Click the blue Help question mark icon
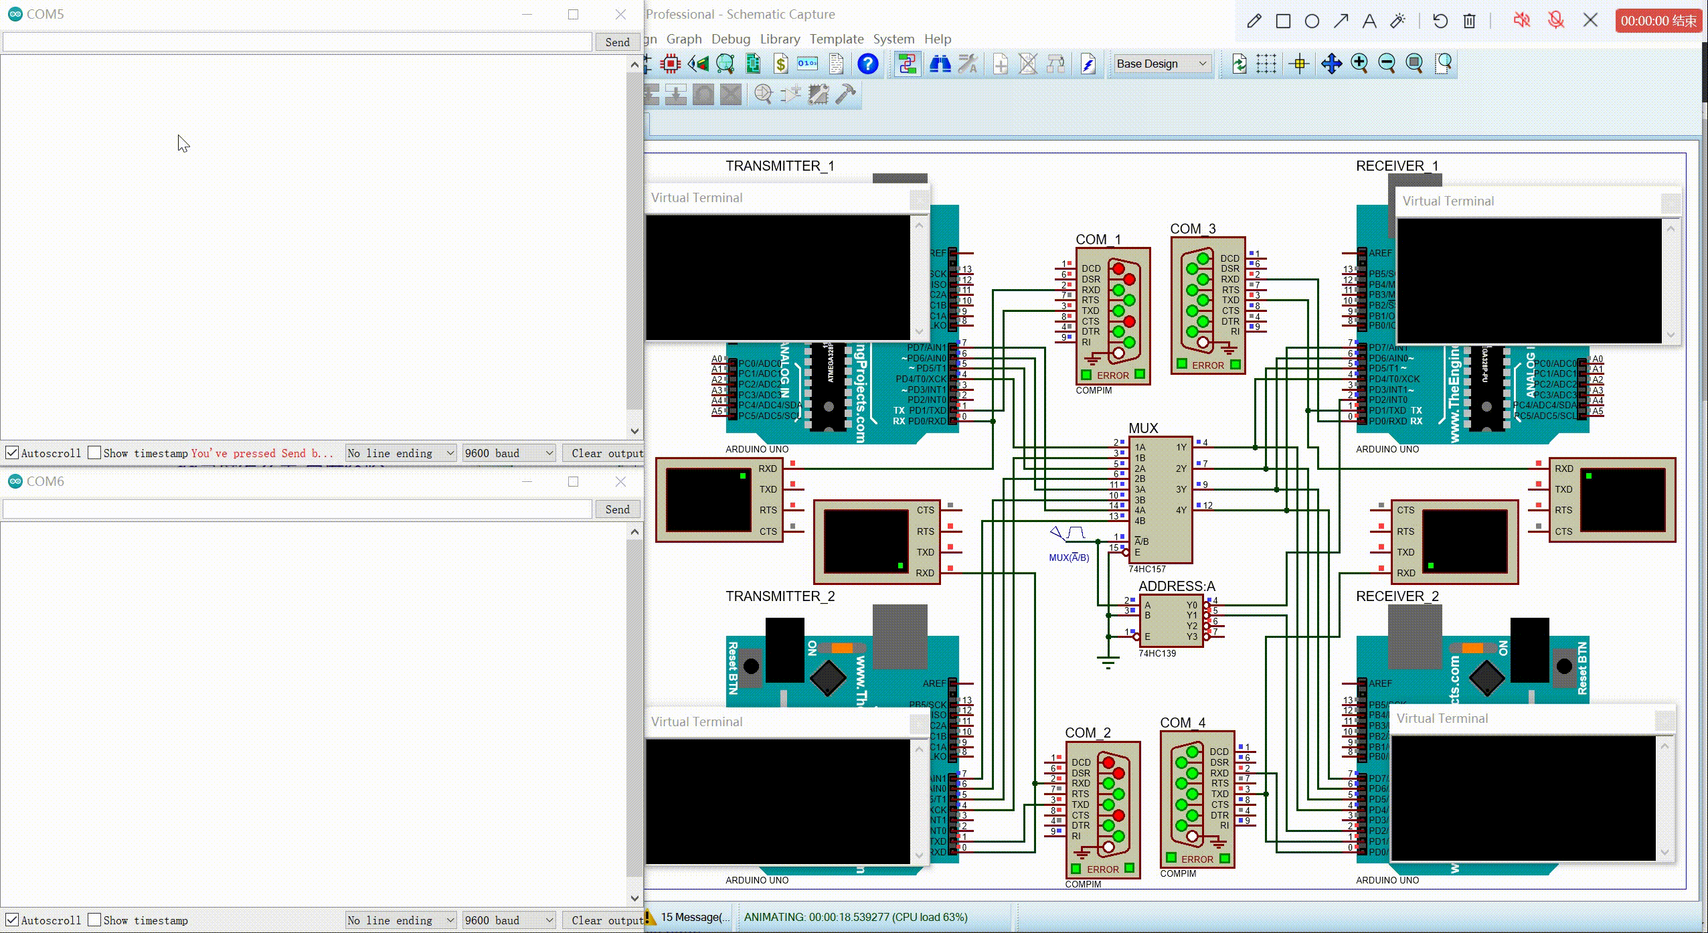This screenshot has width=1708, height=933. (867, 64)
